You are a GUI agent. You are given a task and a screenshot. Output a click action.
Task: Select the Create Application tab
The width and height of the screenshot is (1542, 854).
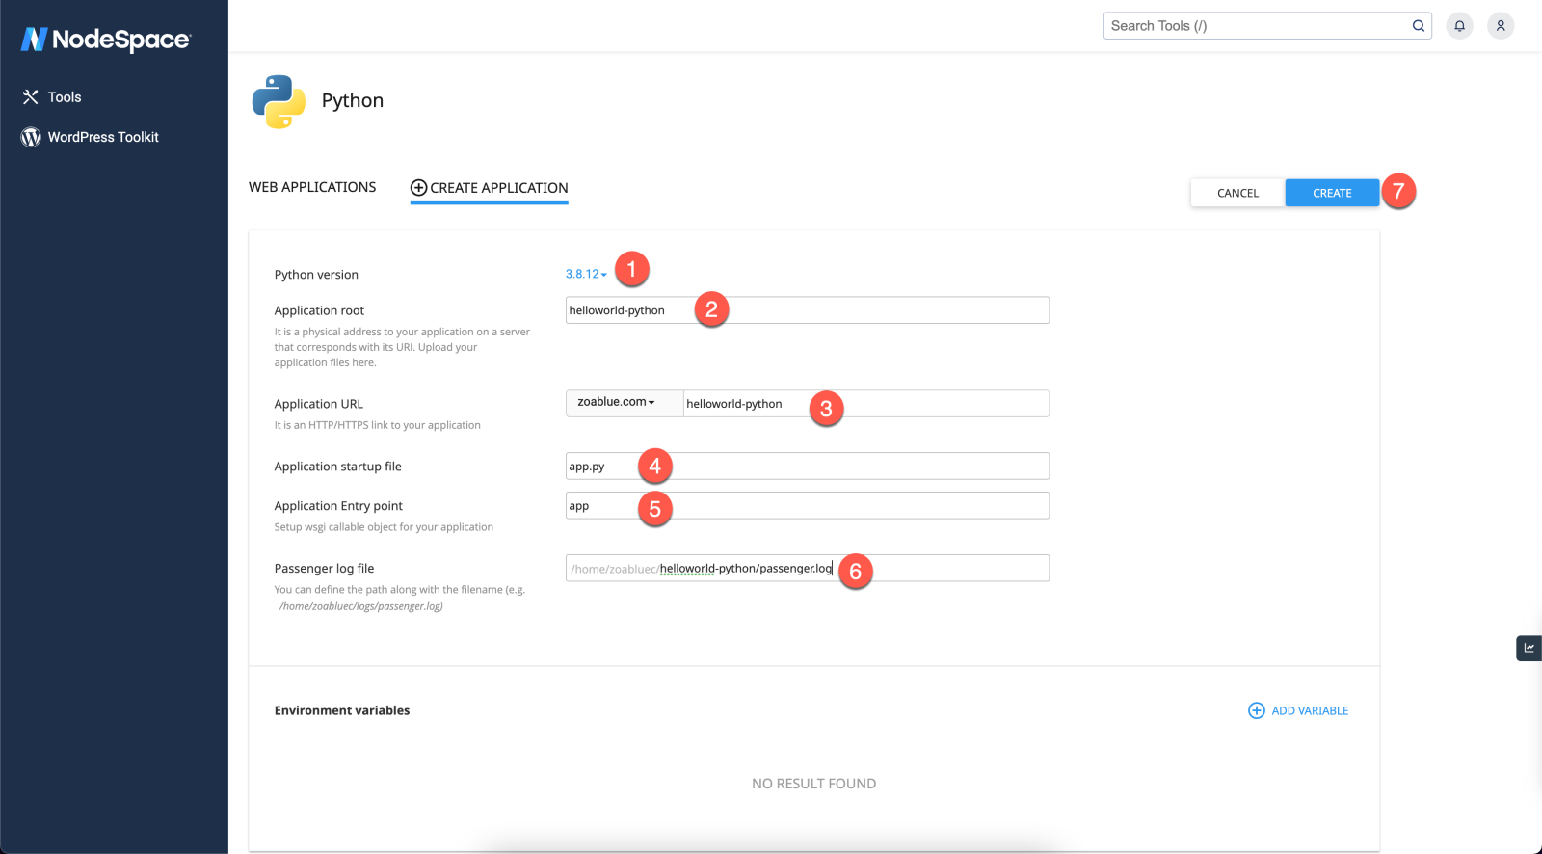(x=489, y=188)
